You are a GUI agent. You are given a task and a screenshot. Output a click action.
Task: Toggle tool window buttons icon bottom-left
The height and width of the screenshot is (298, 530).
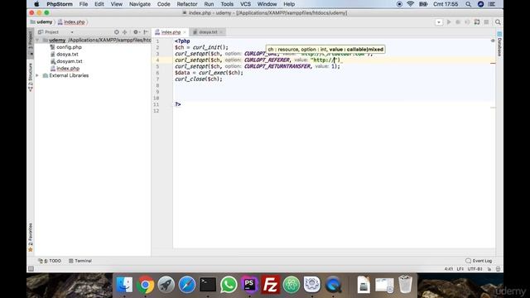(31, 269)
